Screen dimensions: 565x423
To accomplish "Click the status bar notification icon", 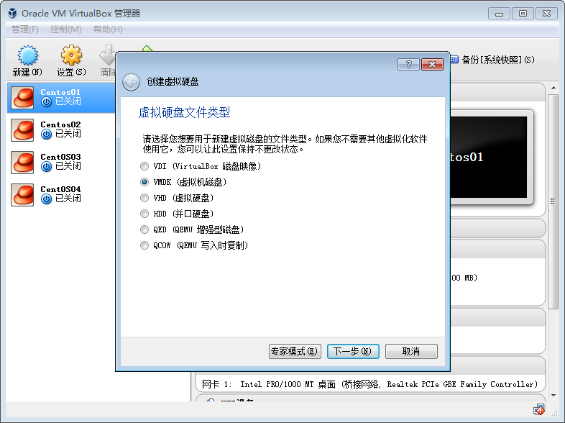I will pos(539,409).
